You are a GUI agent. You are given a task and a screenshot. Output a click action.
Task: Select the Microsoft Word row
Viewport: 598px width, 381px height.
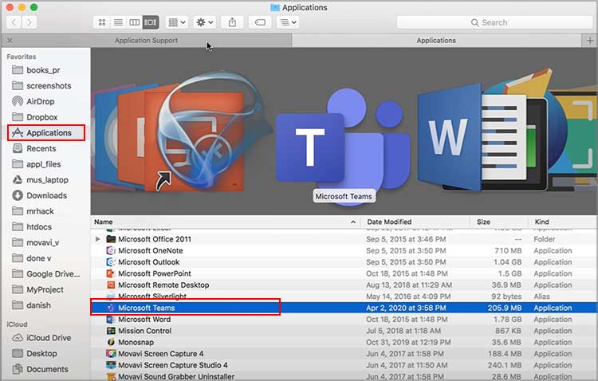[x=344, y=319]
